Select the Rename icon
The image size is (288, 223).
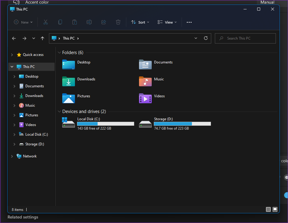click(89, 22)
